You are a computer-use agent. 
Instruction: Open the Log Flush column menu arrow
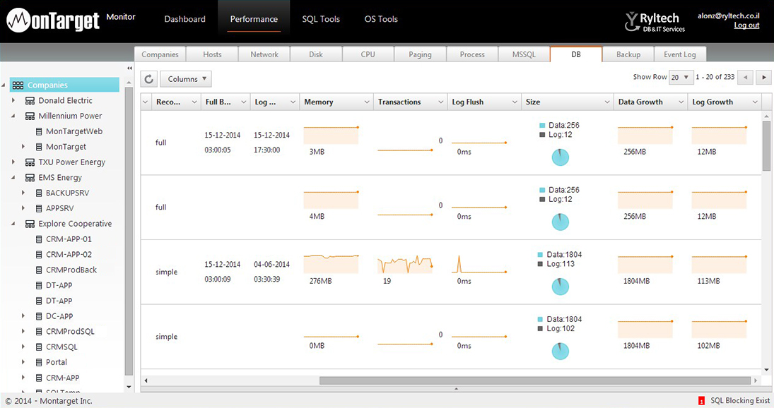click(x=515, y=102)
